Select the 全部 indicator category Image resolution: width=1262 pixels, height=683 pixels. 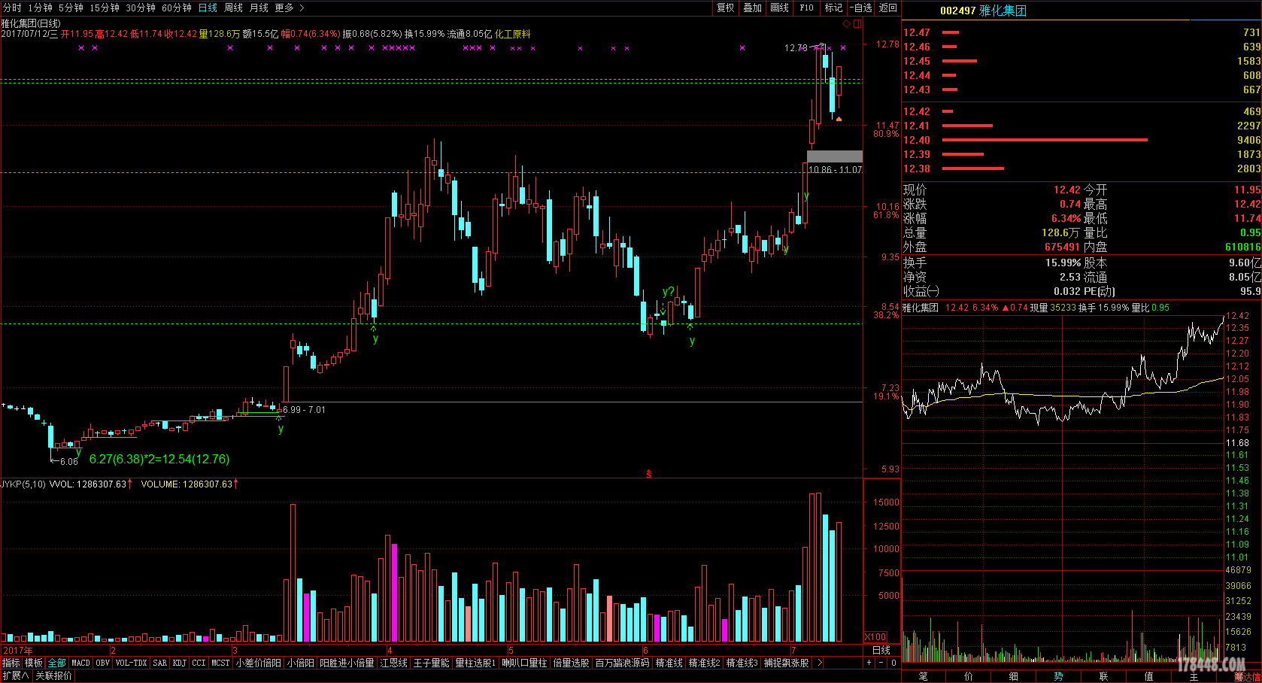point(57,663)
